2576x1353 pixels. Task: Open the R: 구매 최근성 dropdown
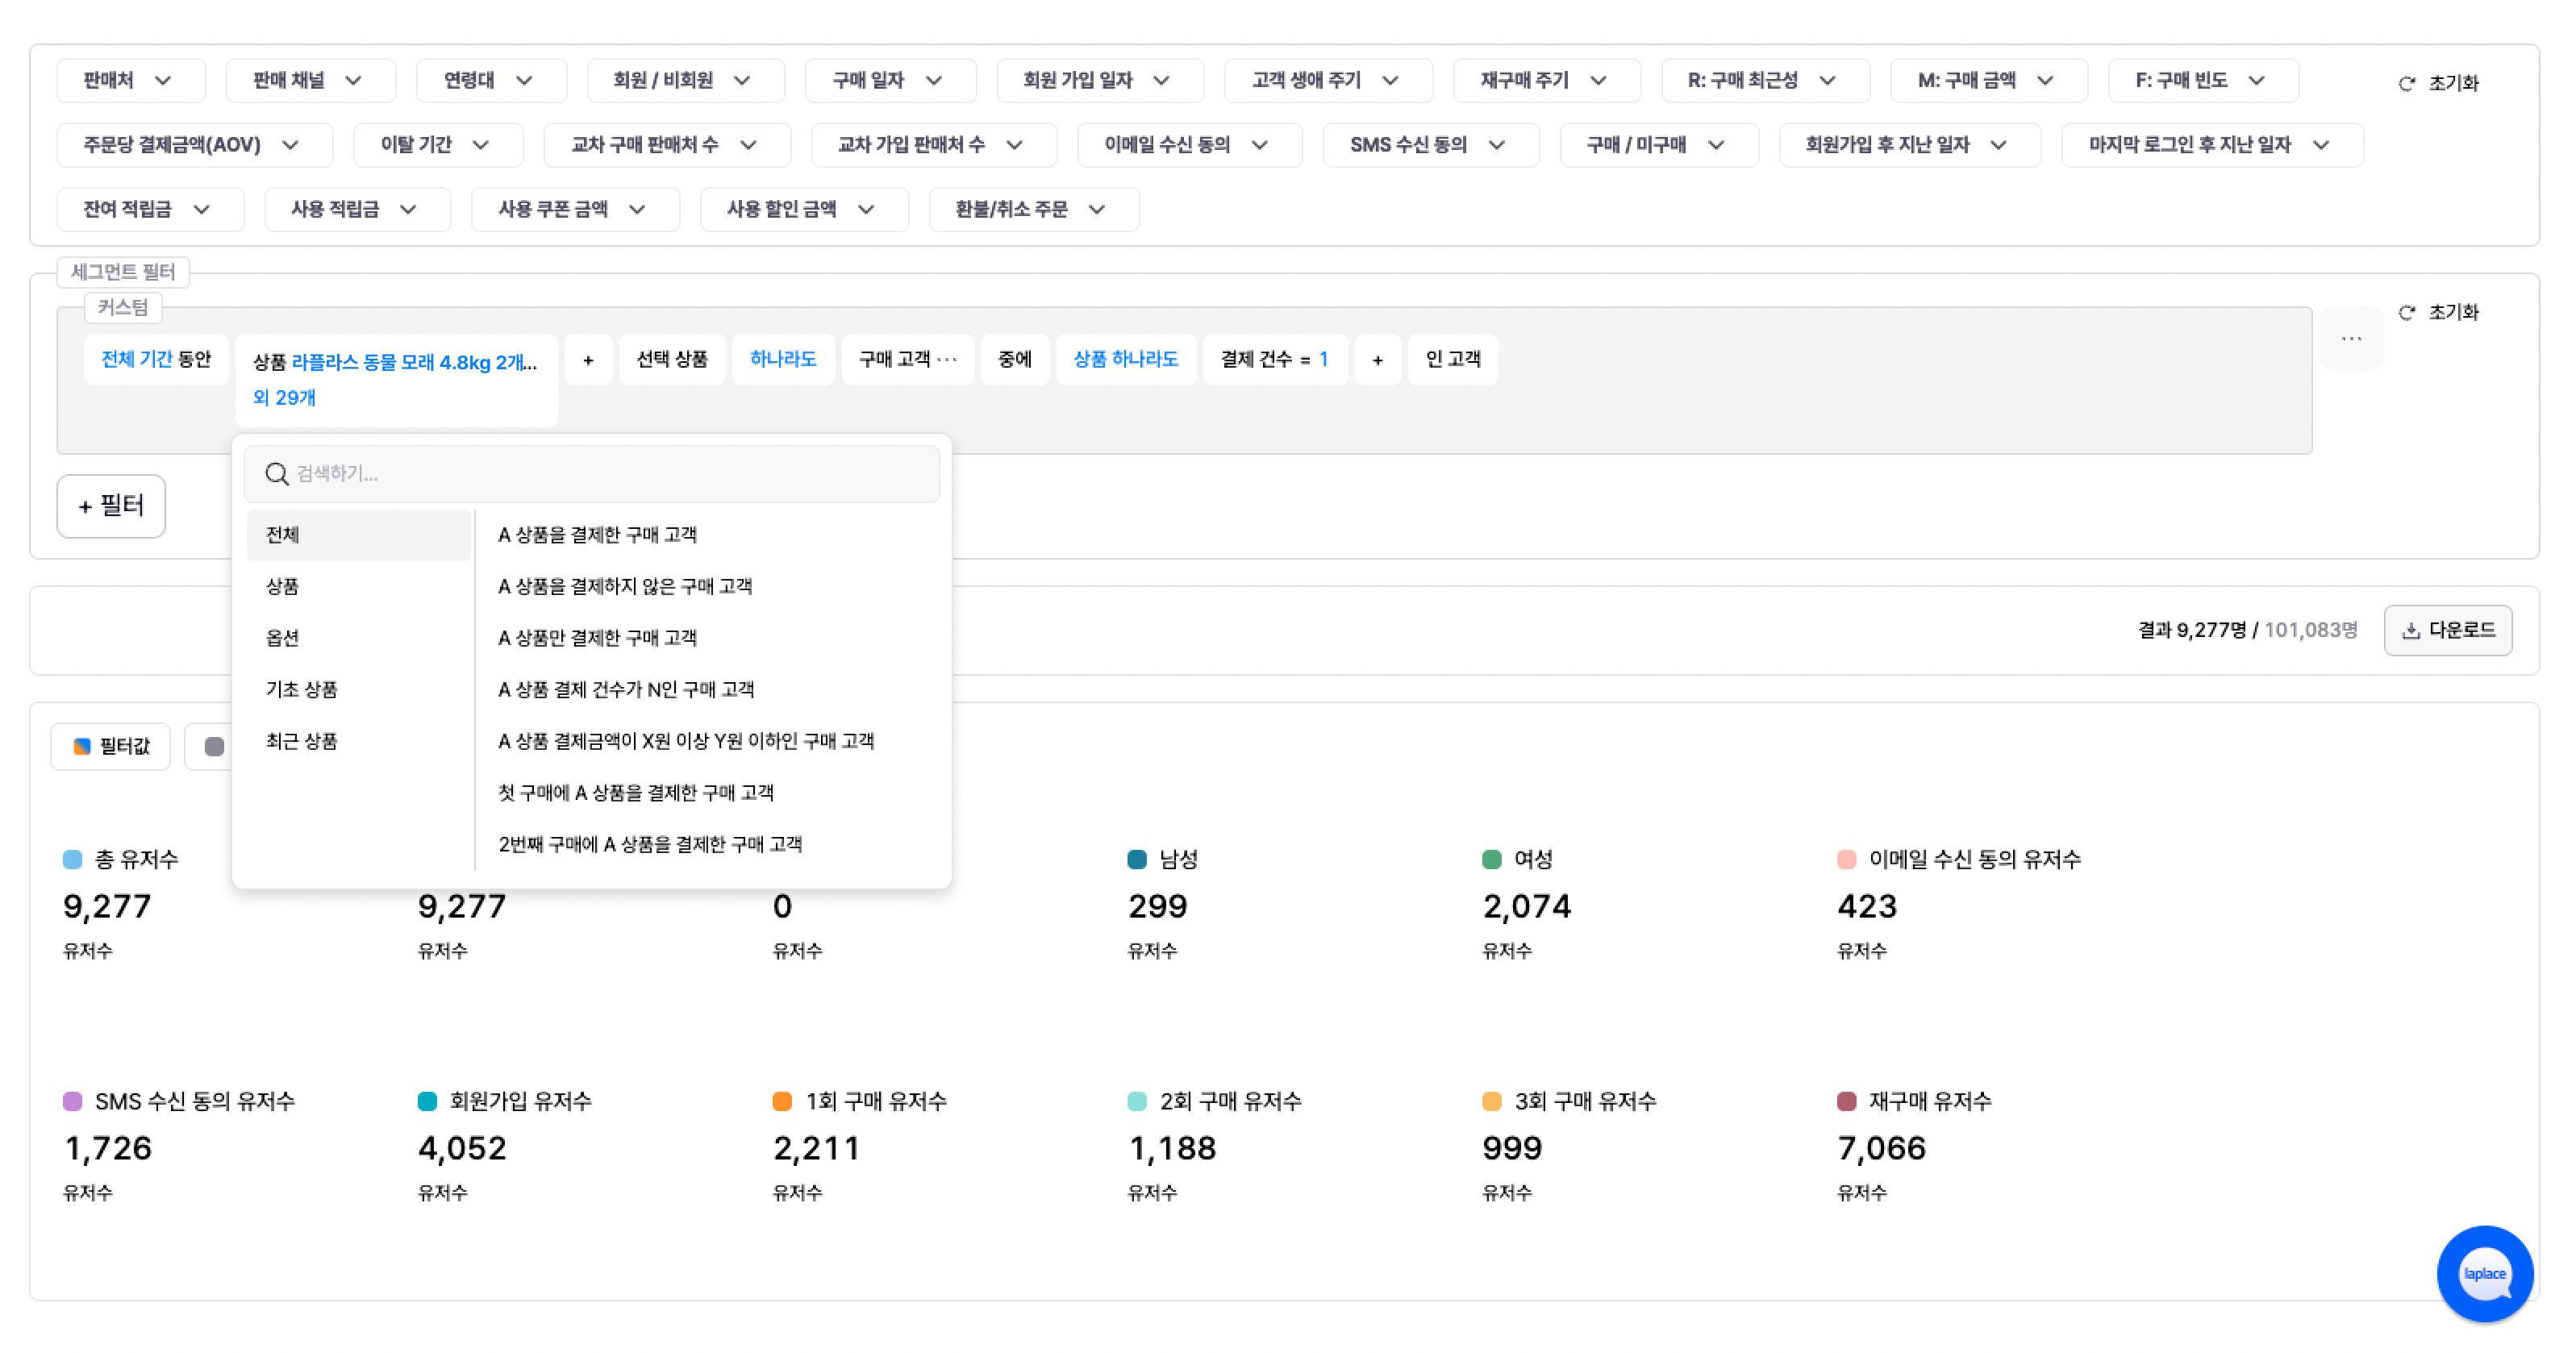pyautogui.click(x=1765, y=80)
